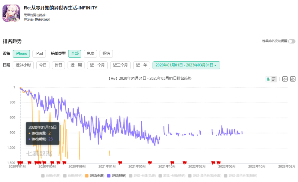The width and height of the screenshot is (298, 182).
Task: Set date range to 近一个月
Action: pos(97,65)
